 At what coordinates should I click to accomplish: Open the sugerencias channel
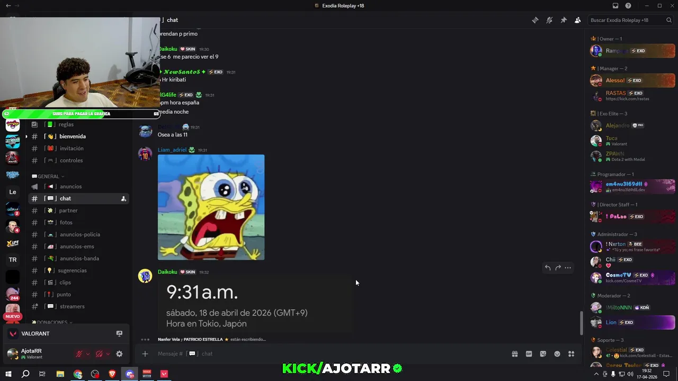coord(78,270)
